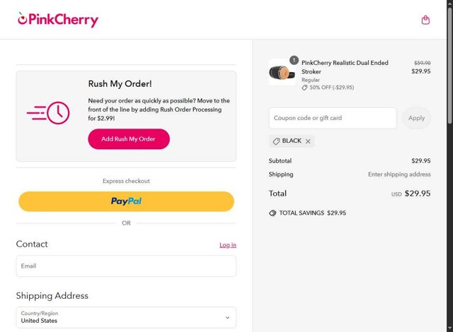Click the tag icon beside 50% OFF
Image resolution: width=453 pixels, height=332 pixels.
point(305,88)
